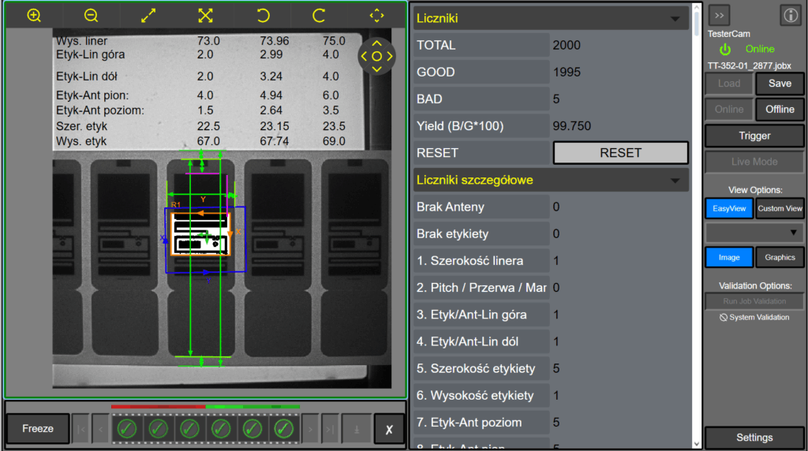Set camera to Offline

pyautogui.click(x=780, y=110)
